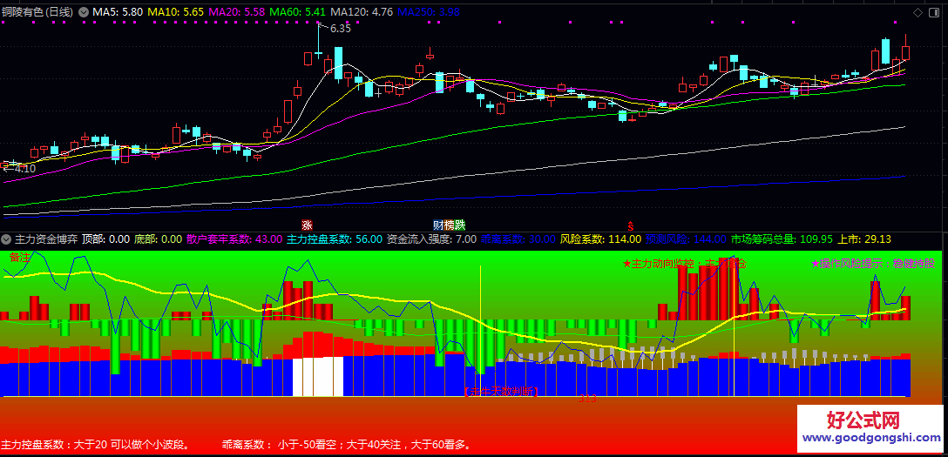Viewport: 948px width, 457px height.
Task: Open the dropdown next to 铜陵有色(日线)
Action: click(84, 11)
